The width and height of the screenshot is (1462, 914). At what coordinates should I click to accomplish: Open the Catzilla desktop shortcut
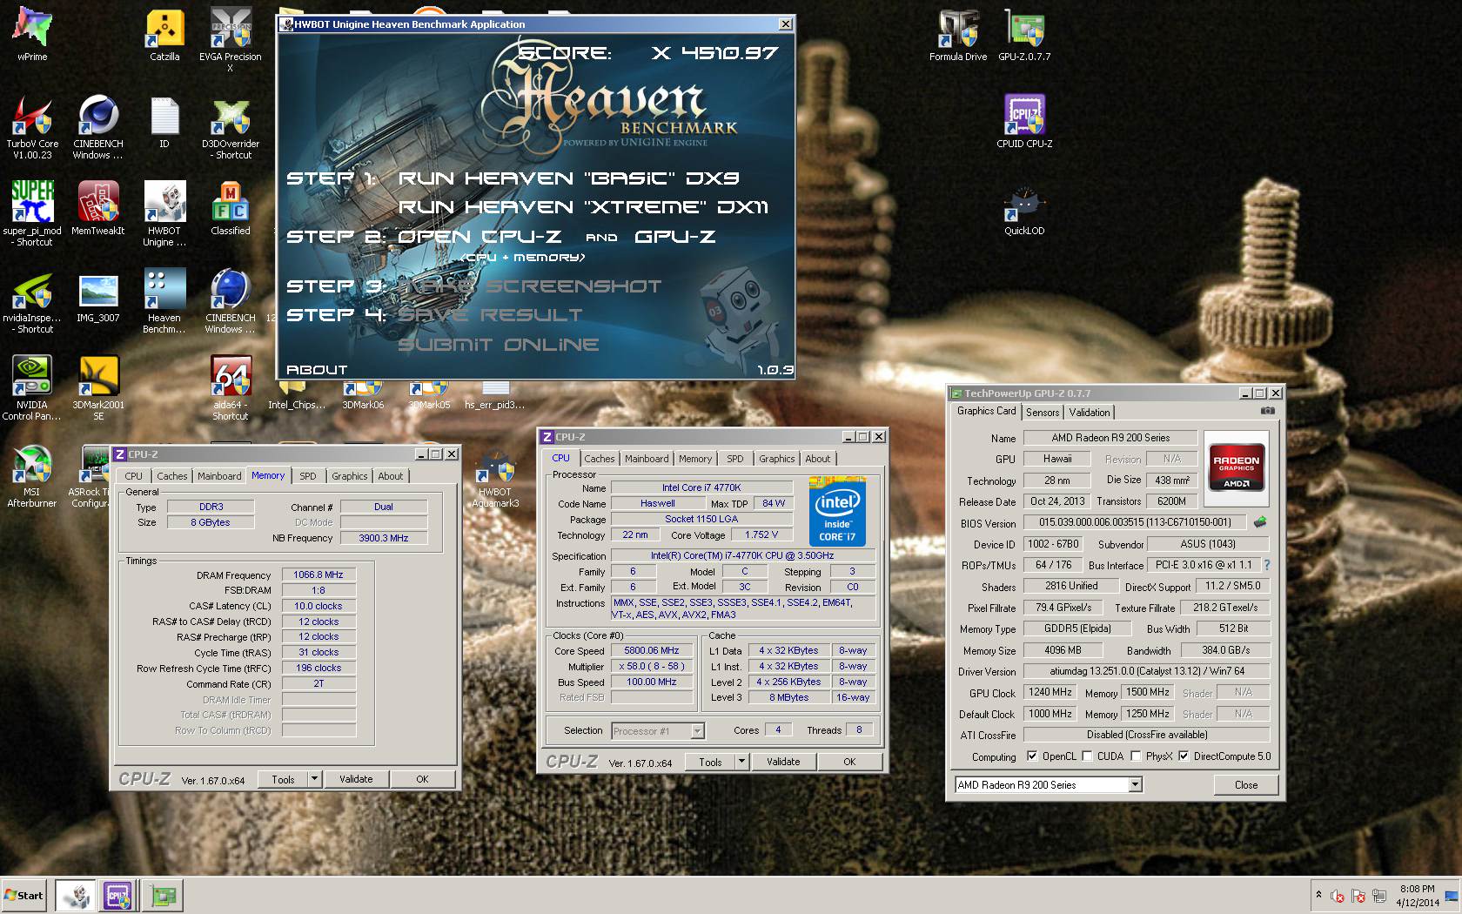164,35
